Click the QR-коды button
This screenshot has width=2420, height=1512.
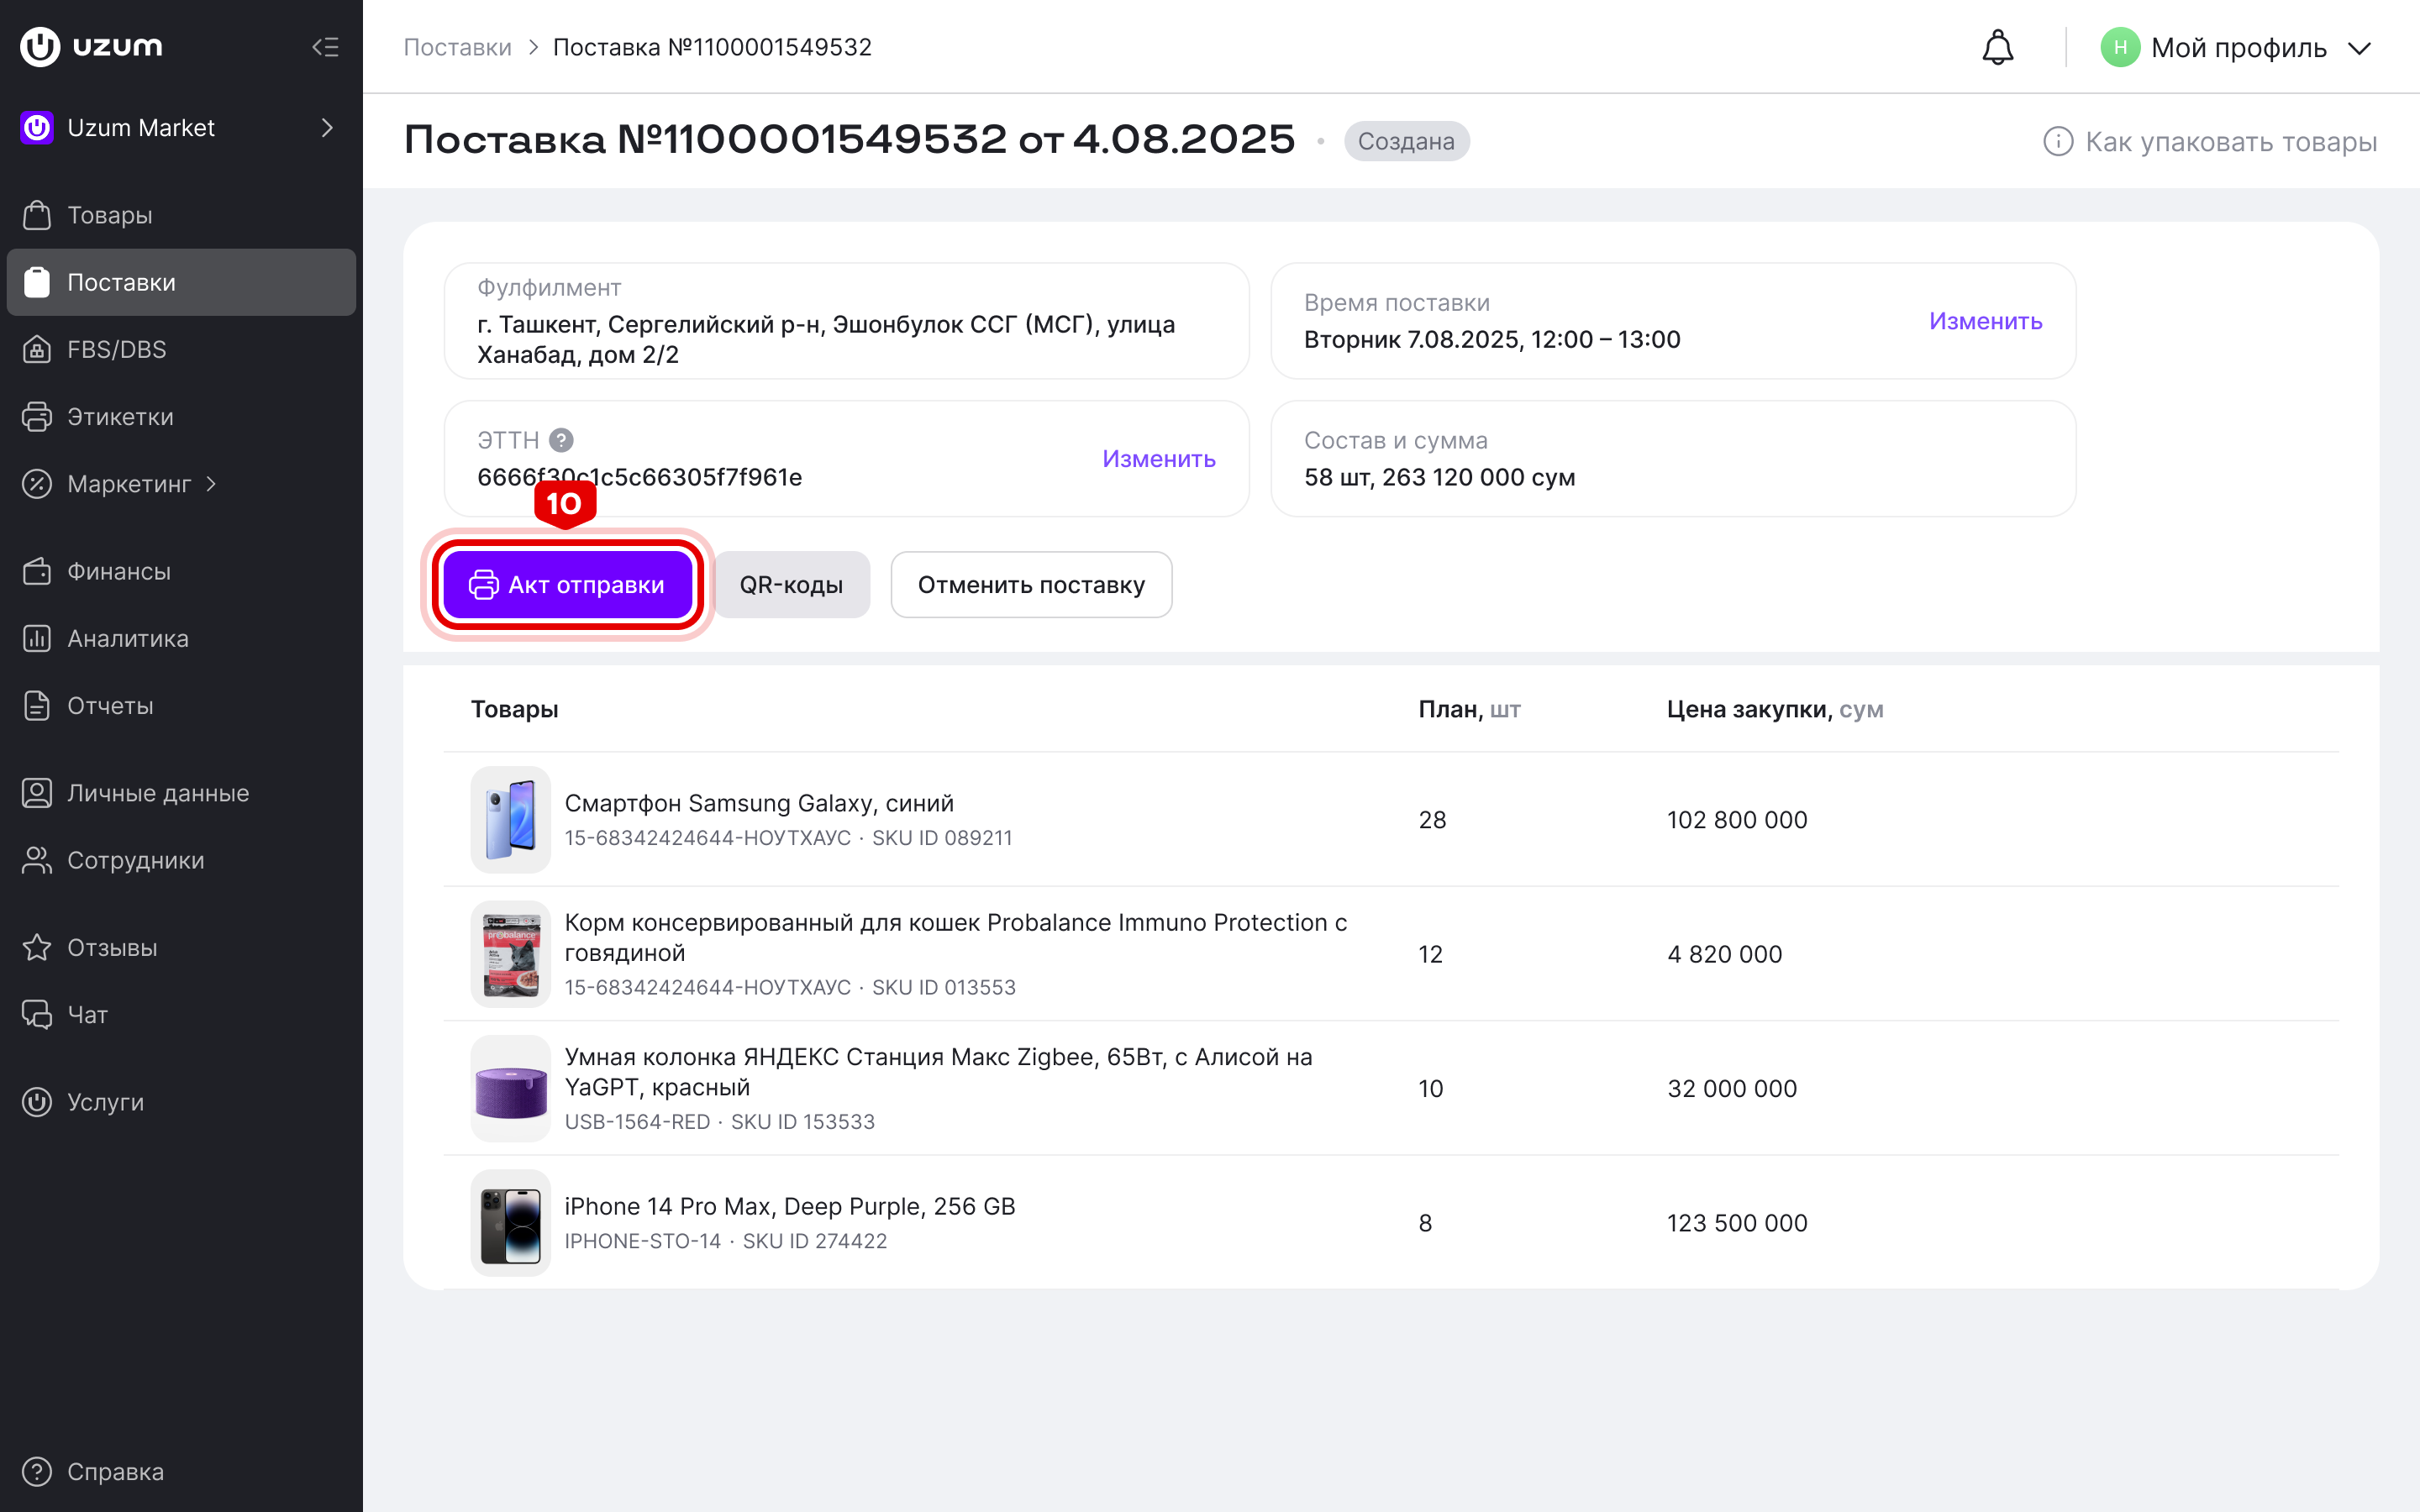click(791, 584)
